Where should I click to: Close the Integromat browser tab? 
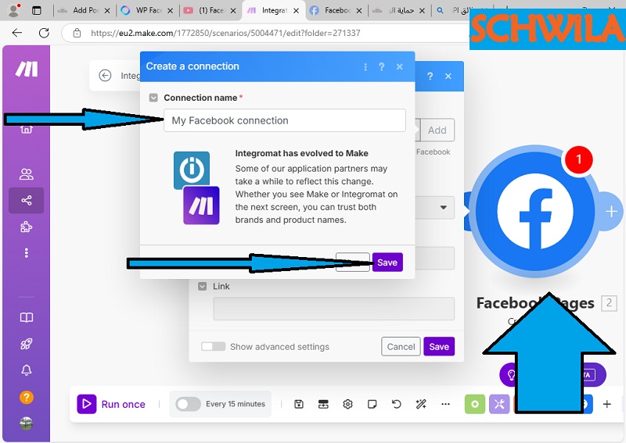tap(296, 11)
